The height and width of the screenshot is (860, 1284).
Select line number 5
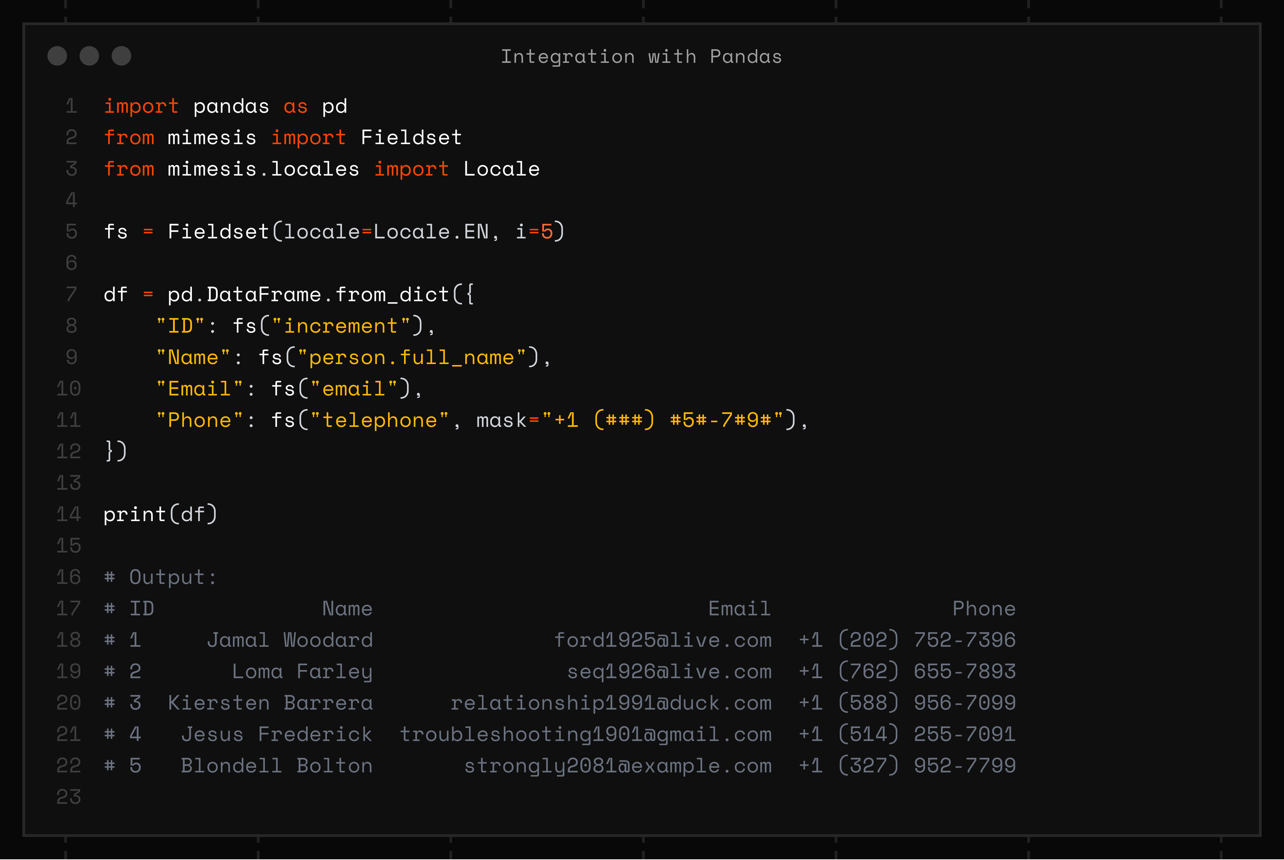[70, 231]
